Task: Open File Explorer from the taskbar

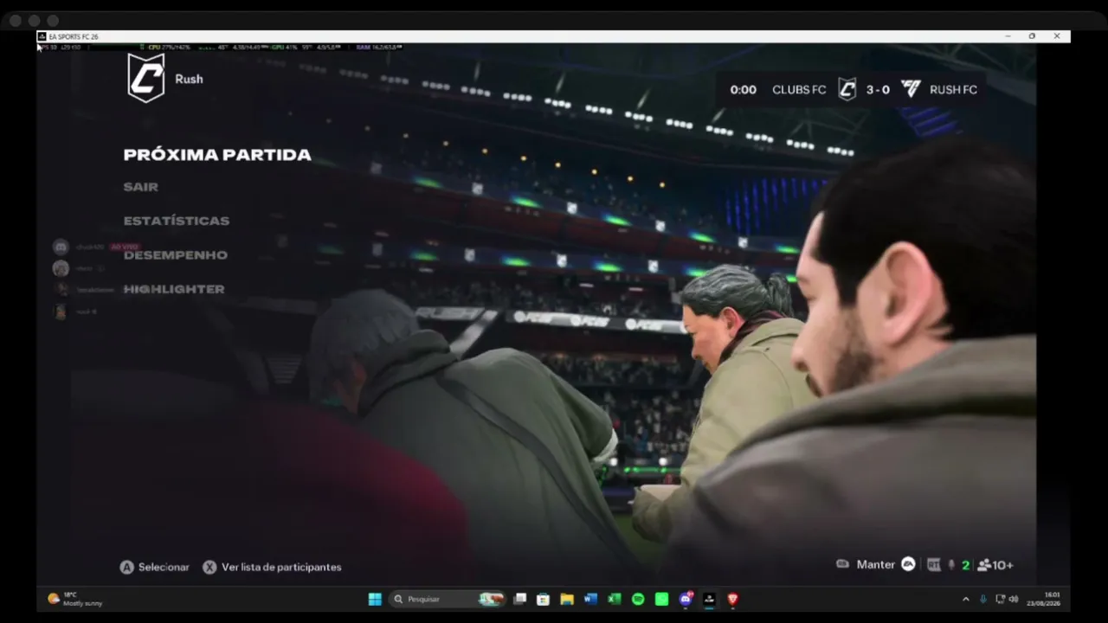Action: (x=567, y=599)
